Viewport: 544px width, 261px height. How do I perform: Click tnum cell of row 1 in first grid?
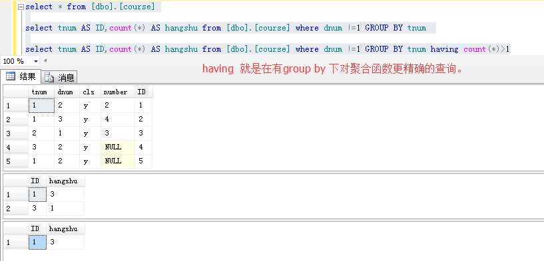point(41,106)
